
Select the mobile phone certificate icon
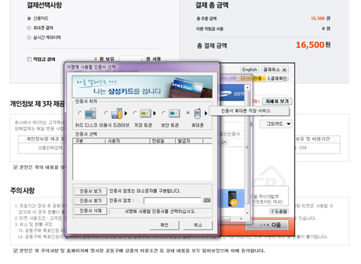(197, 113)
